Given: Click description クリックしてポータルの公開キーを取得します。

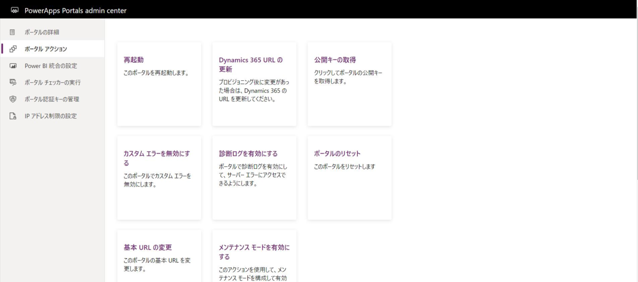Looking at the screenshot, I should click(x=348, y=77).
